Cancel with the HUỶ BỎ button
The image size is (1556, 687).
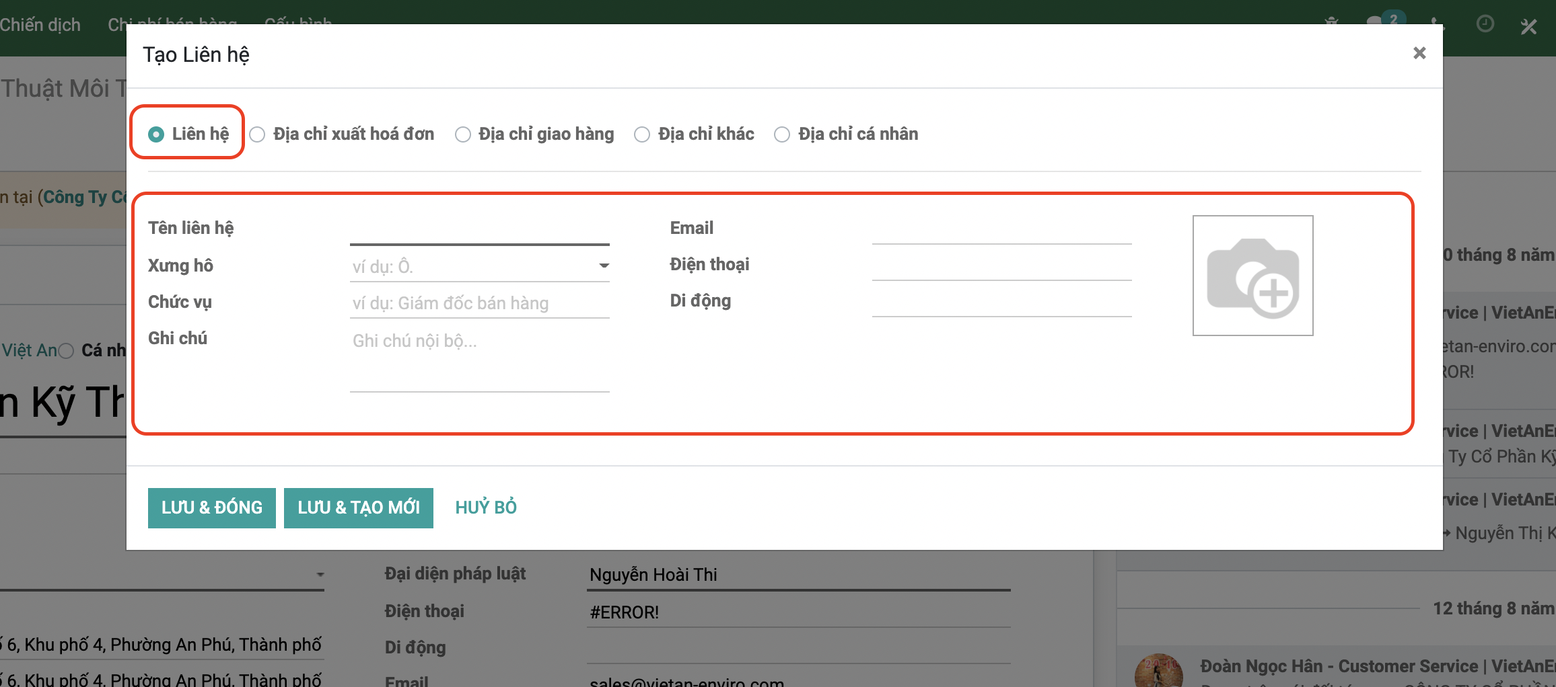tap(486, 508)
